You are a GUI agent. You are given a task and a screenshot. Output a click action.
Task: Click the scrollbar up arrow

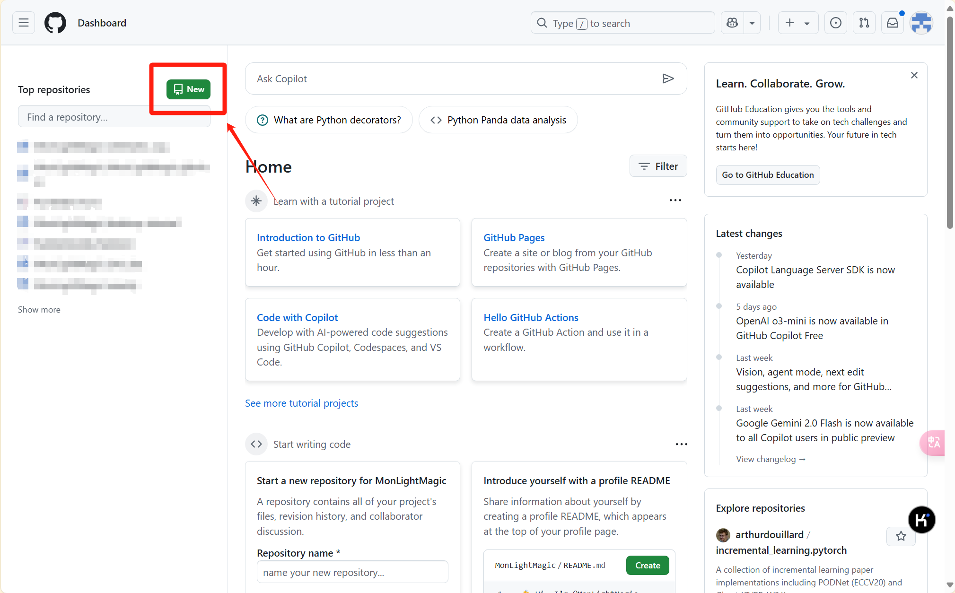(950, 8)
